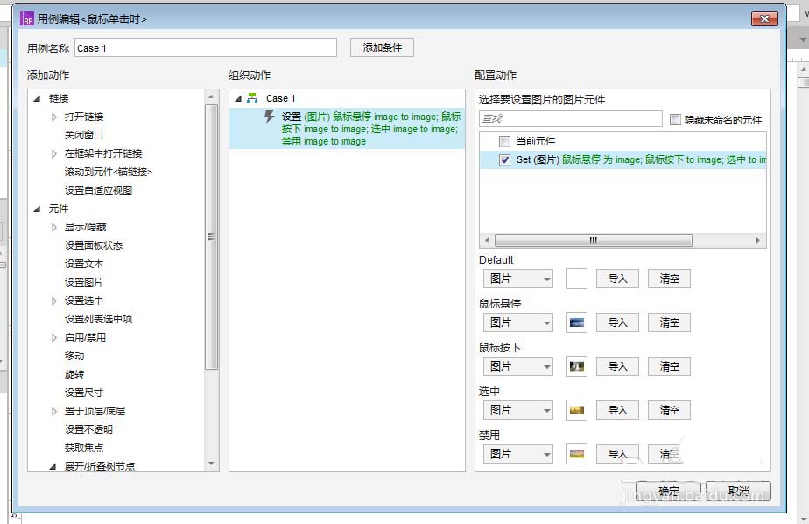The width and height of the screenshot is (809, 524).
Task: Collapse the 元件 category
Action: click(37, 209)
